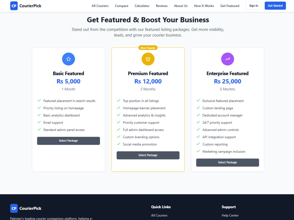Click the Sign In button
The width and height of the screenshot is (294, 220).
pos(253,6)
